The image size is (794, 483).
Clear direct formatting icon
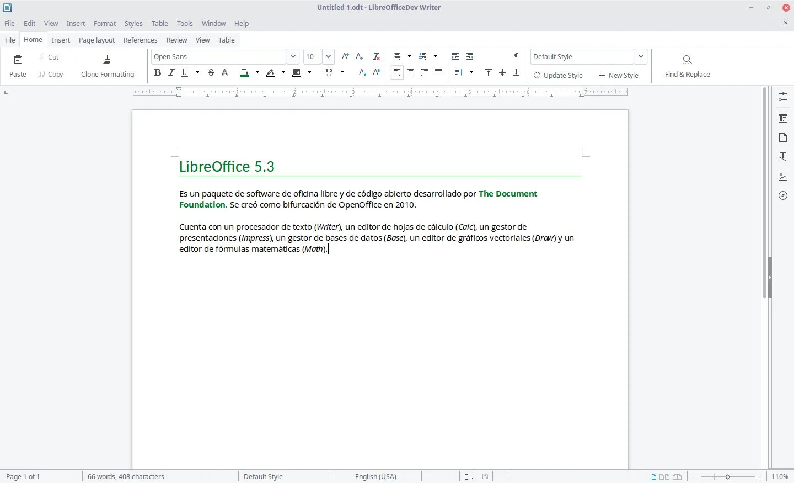tap(377, 56)
